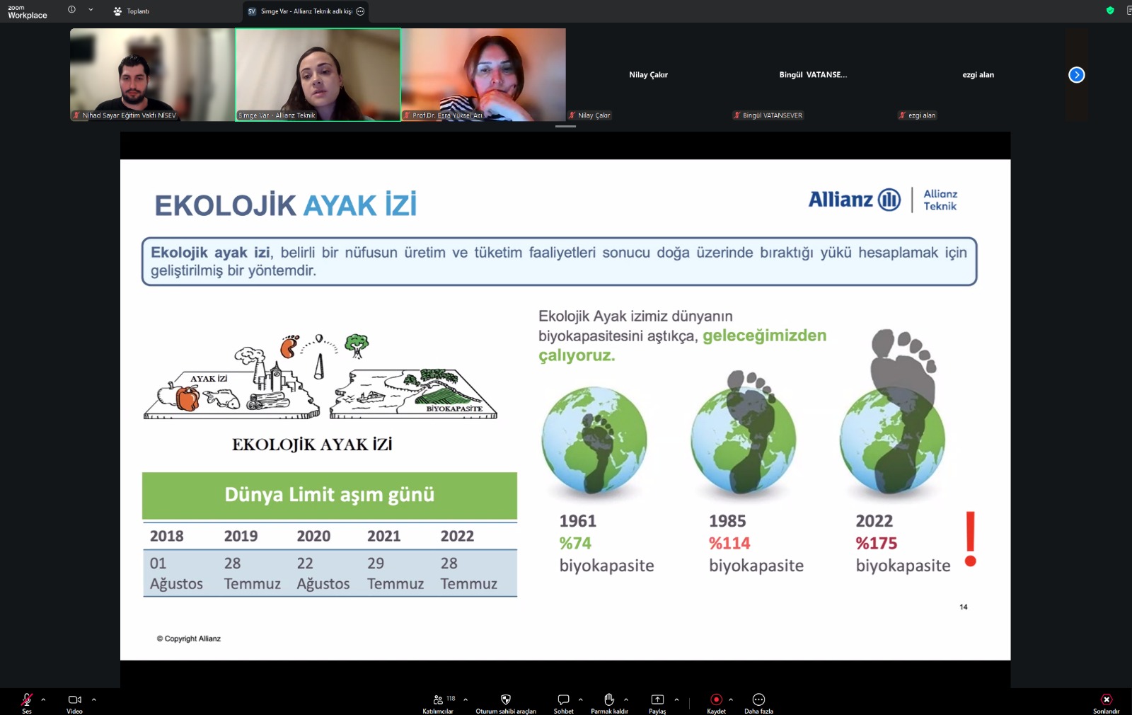The image size is (1132, 715).
Task: Click the %175 biyokapasite value
Action: [877, 543]
